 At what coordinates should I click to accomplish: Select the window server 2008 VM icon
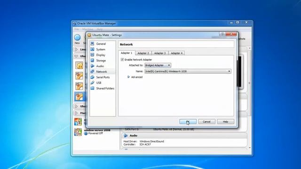tap(78, 132)
